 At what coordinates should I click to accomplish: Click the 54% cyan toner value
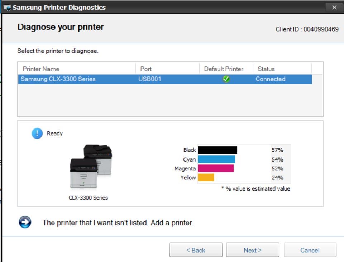[x=277, y=159]
